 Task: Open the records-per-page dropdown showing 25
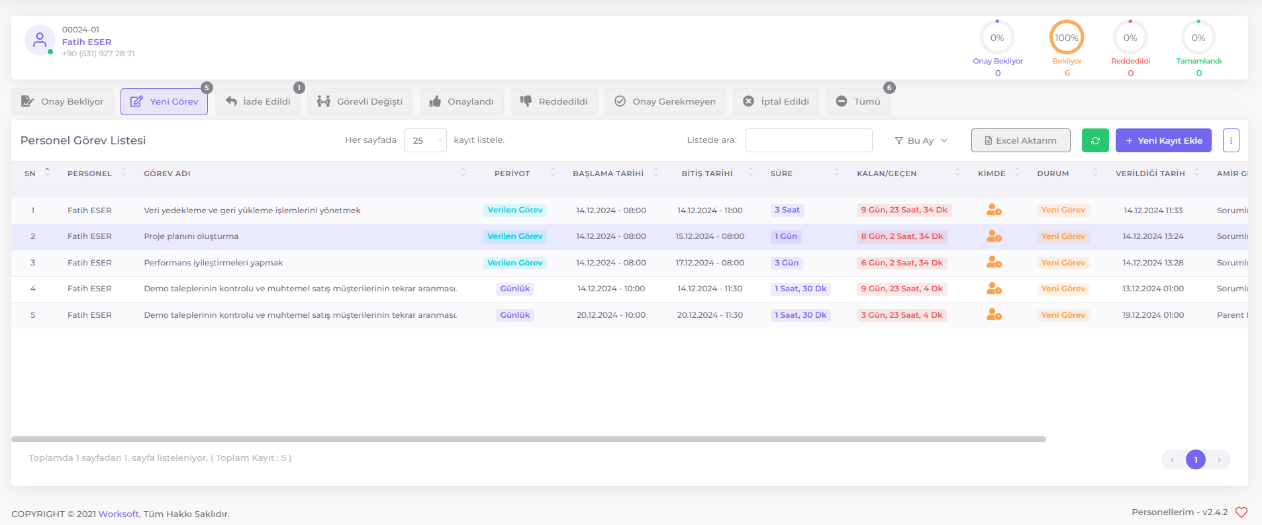(x=425, y=140)
